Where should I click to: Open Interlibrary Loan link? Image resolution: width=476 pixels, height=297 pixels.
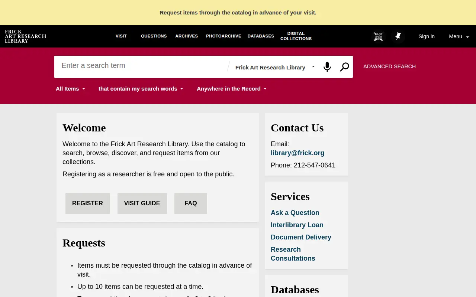pyautogui.click(x=297, y=225)
